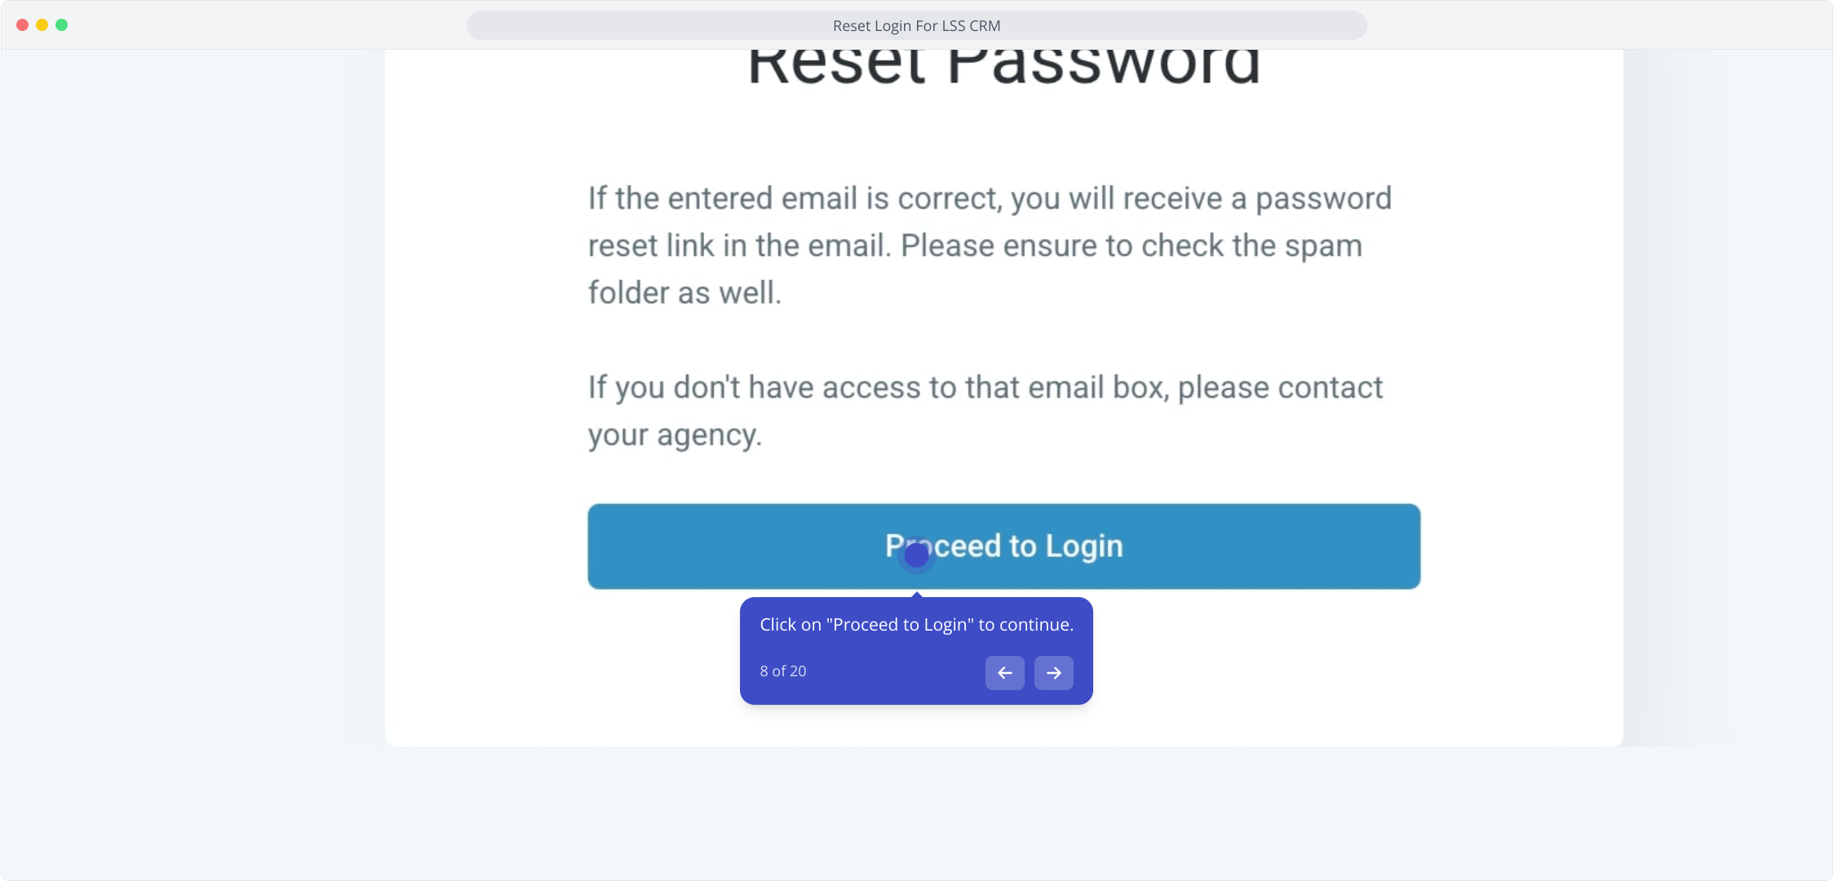
Task: Close the window with the red button
Action: coord(23,25)
